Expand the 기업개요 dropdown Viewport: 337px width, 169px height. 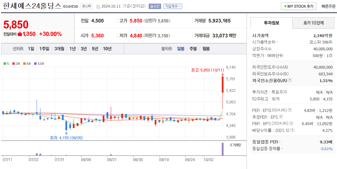[173, 6]
